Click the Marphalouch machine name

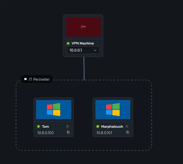tap(112, 127)
